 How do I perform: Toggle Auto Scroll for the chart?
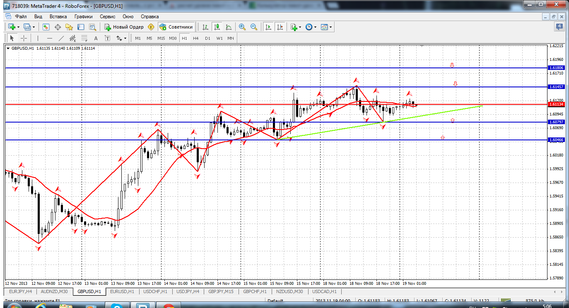268,27
